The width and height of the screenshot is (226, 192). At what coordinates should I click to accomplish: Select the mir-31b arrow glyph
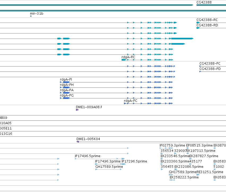pos(31,16)
